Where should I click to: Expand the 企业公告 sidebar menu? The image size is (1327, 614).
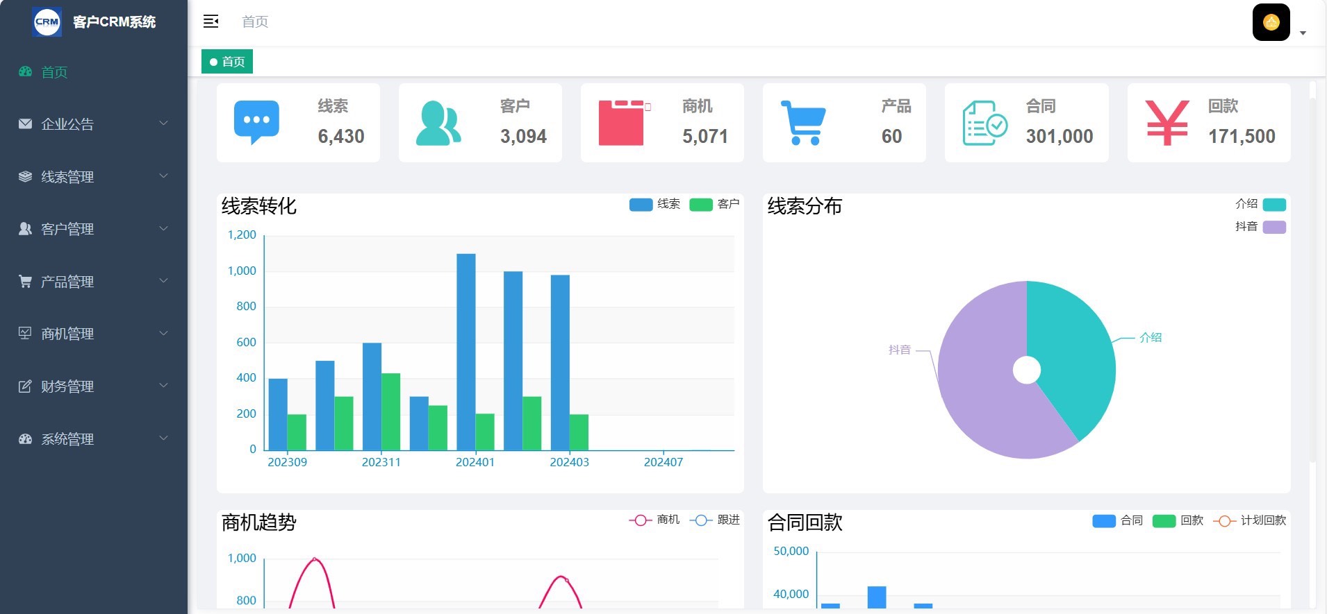click(x=93, y=124)
